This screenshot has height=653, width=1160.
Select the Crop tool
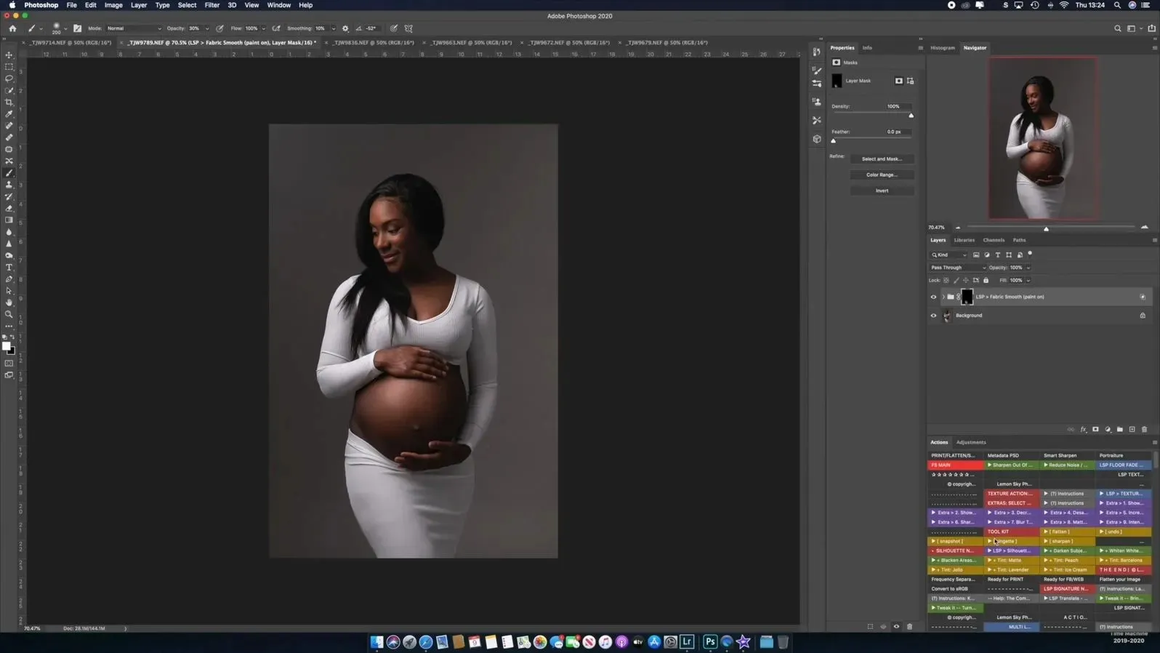pos(9,103)
